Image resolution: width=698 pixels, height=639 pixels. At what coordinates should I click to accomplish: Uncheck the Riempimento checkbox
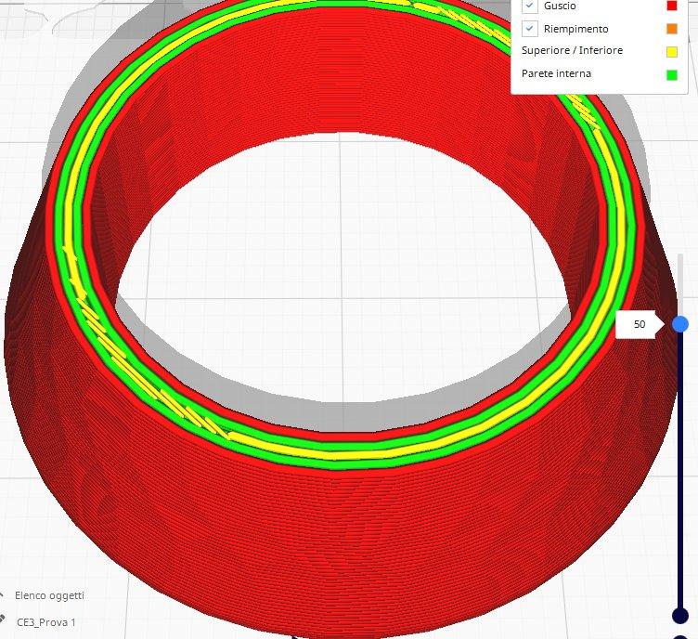pos(529,29)
